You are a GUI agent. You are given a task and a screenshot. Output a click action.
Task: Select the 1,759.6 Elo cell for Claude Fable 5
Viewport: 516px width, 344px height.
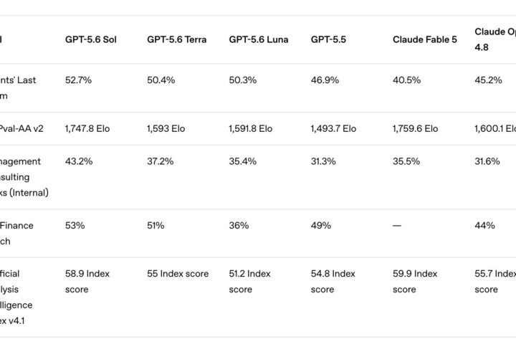[x=415, y=128]
